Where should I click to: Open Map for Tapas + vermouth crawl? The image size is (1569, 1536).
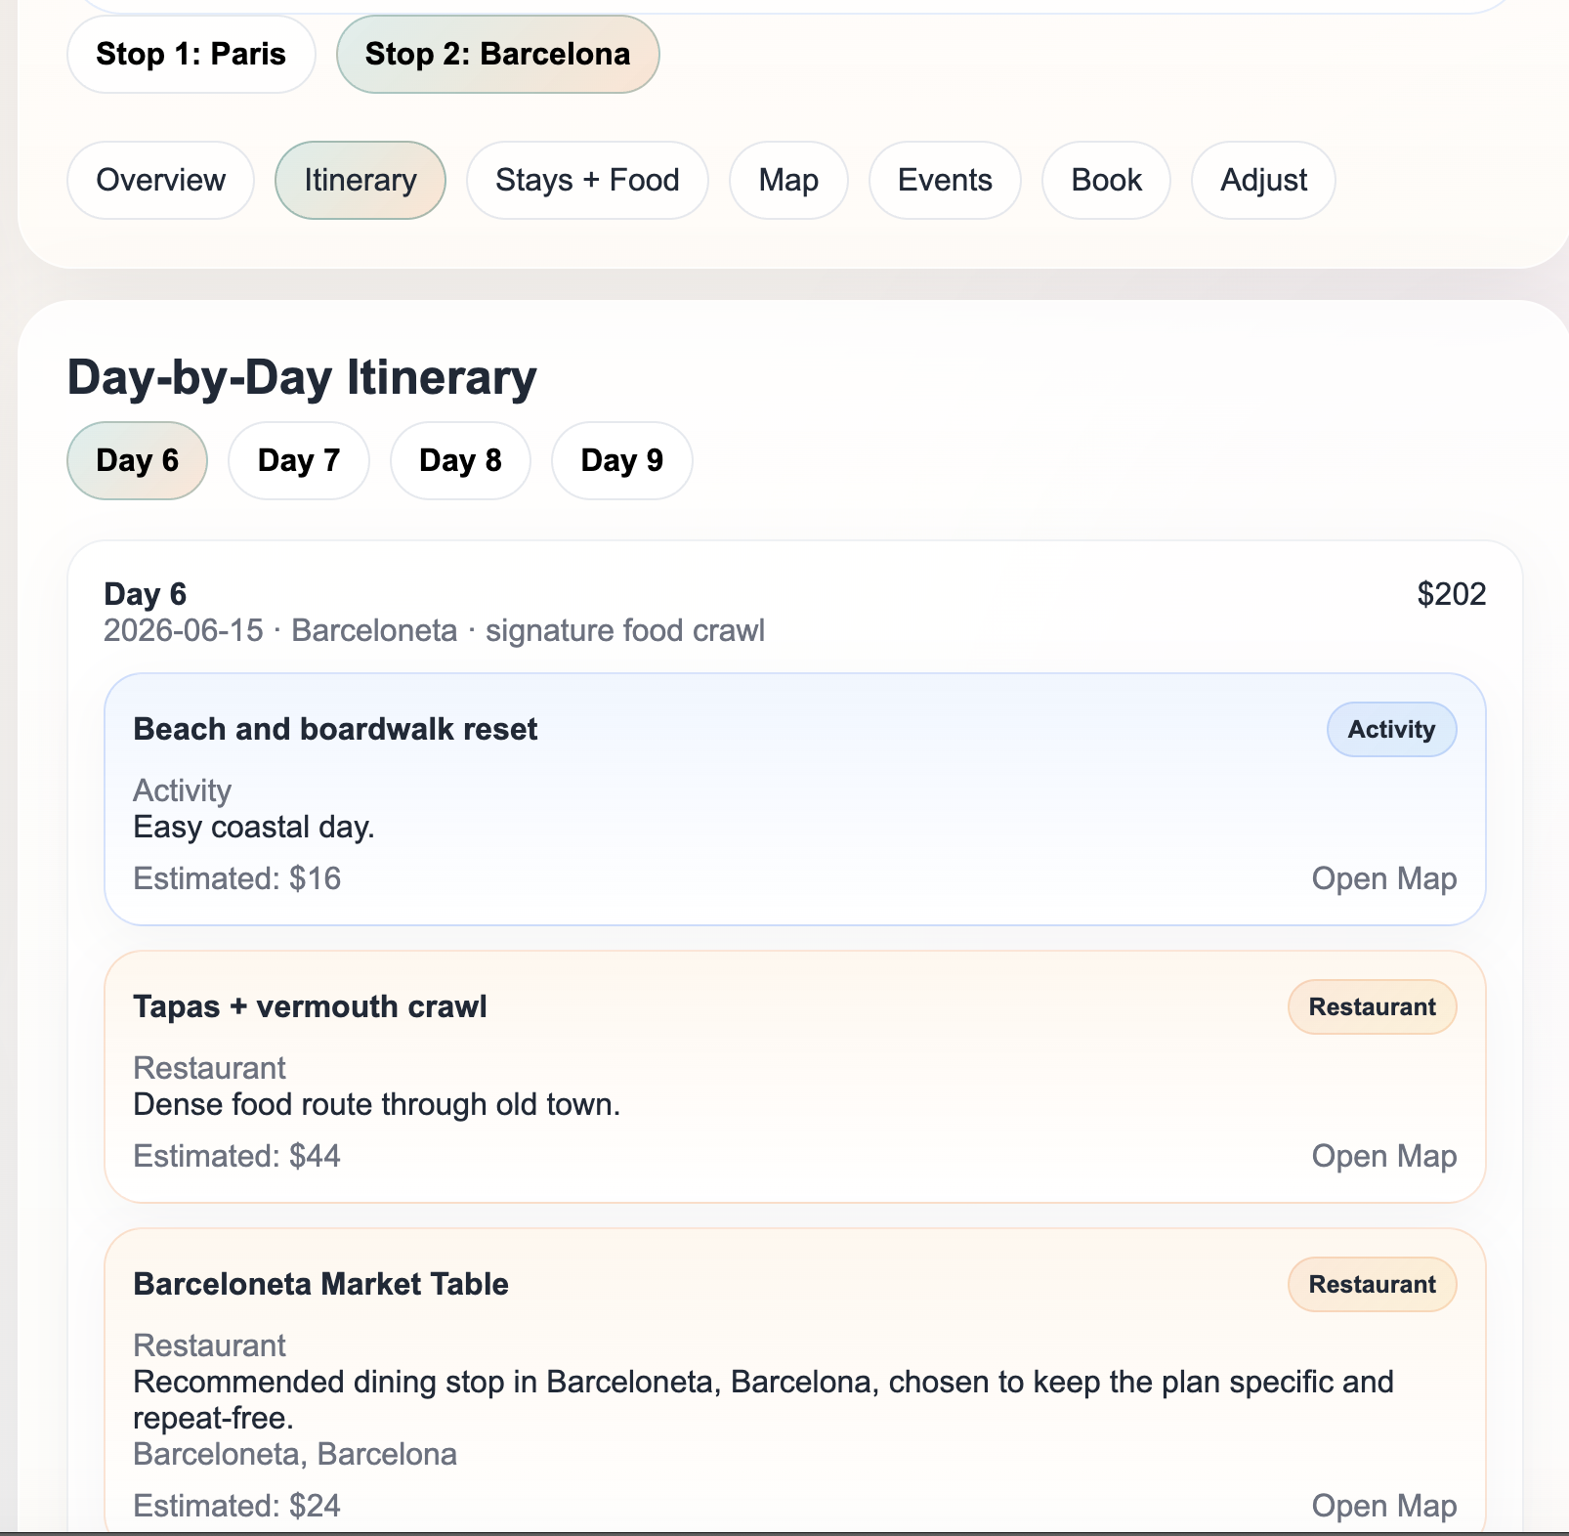(1383, 1156)
